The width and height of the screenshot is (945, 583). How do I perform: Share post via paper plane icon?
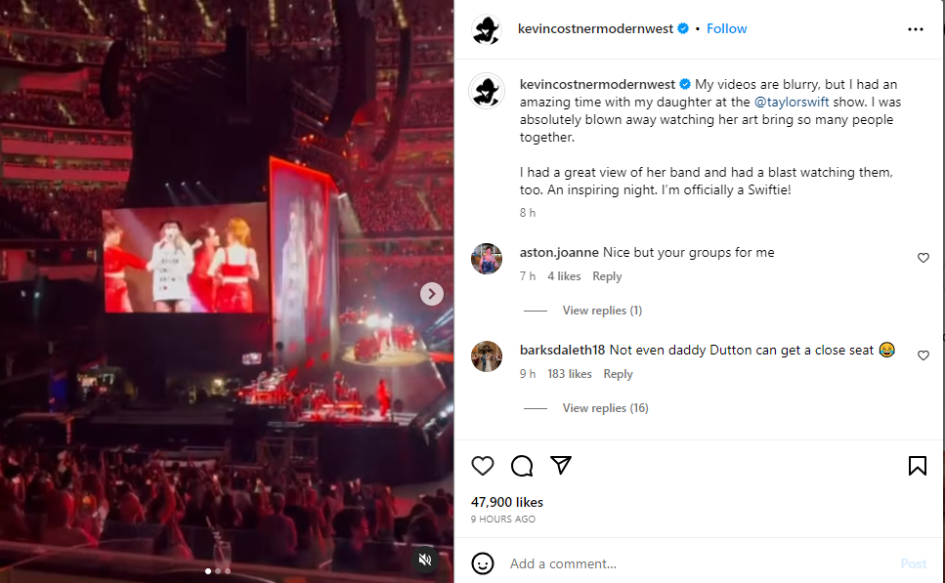(560, 466)
